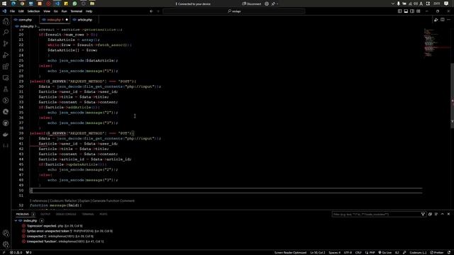Click Prettier in the status bar

437,252
